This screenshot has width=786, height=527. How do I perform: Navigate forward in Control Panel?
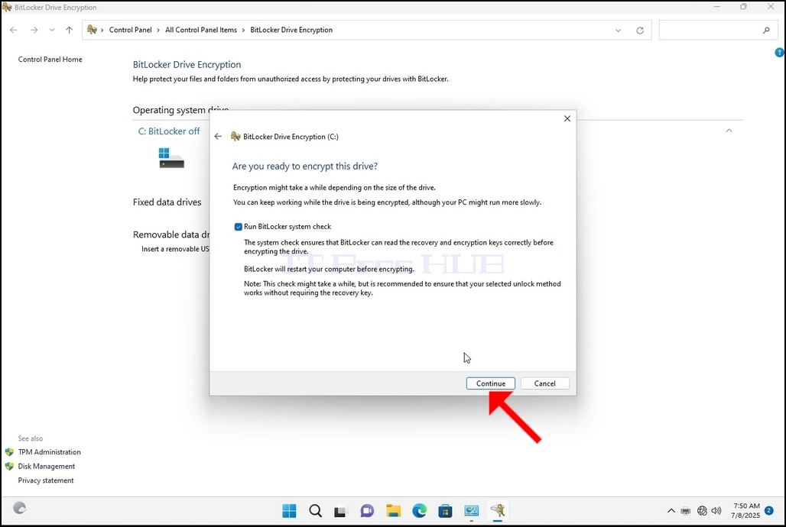pyautogui.click(x=34, y=30)
